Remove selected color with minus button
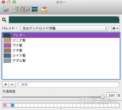The height and width of the screenshot is (110, 122). click(x=12, y=84)
